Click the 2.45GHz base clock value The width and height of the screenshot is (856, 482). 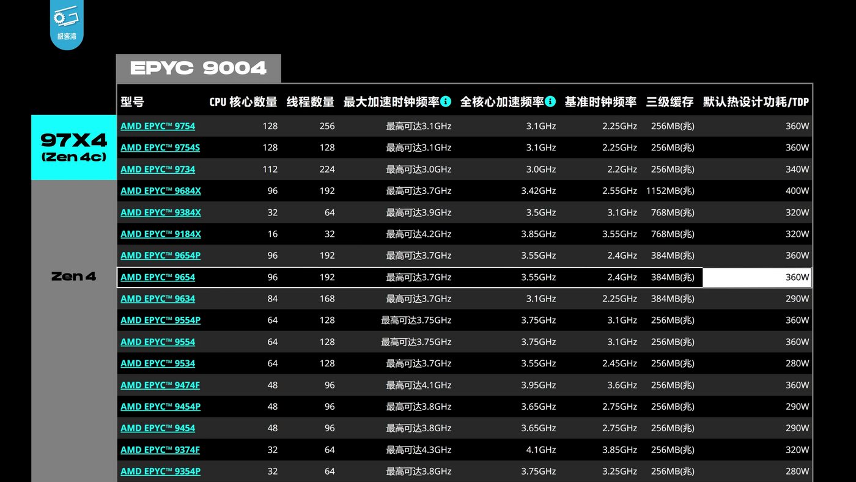tap(619, 363)
